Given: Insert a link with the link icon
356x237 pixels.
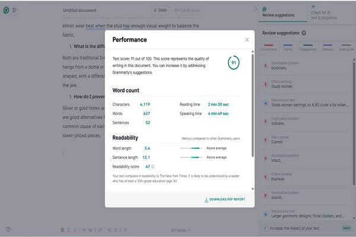Looking at the screenshot, I should [100, 230].
